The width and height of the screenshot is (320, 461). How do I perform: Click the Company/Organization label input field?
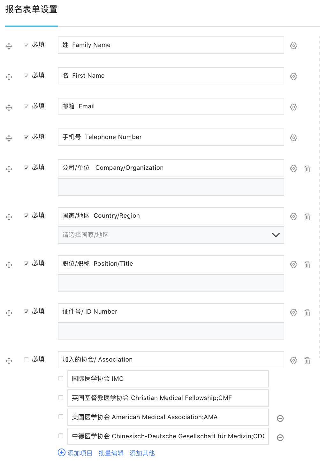coord(171,168)
